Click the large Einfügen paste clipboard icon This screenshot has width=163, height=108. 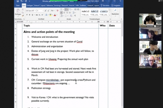(x=18, y=11)
